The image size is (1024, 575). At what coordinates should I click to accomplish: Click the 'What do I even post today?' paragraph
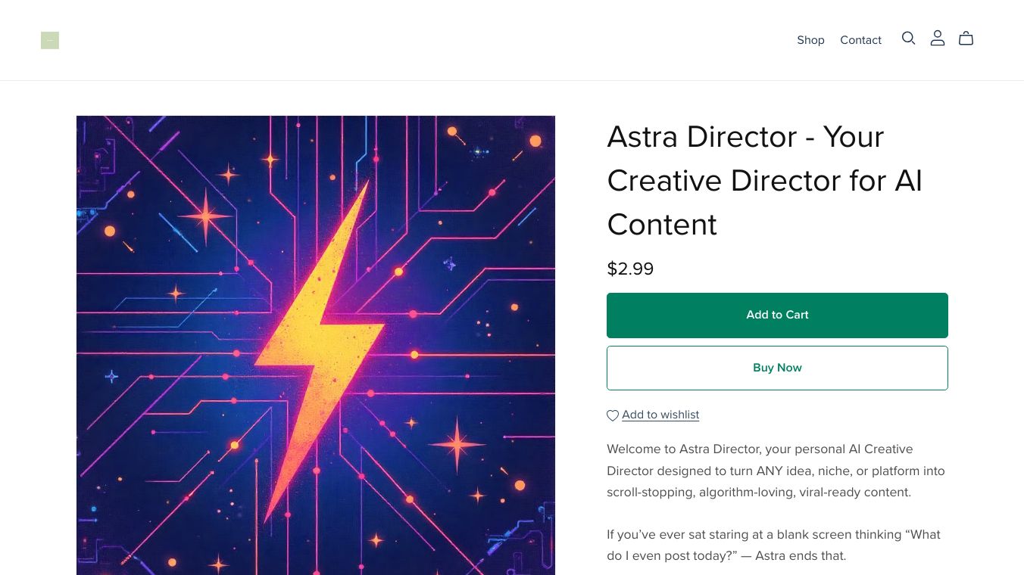[773, 545]
